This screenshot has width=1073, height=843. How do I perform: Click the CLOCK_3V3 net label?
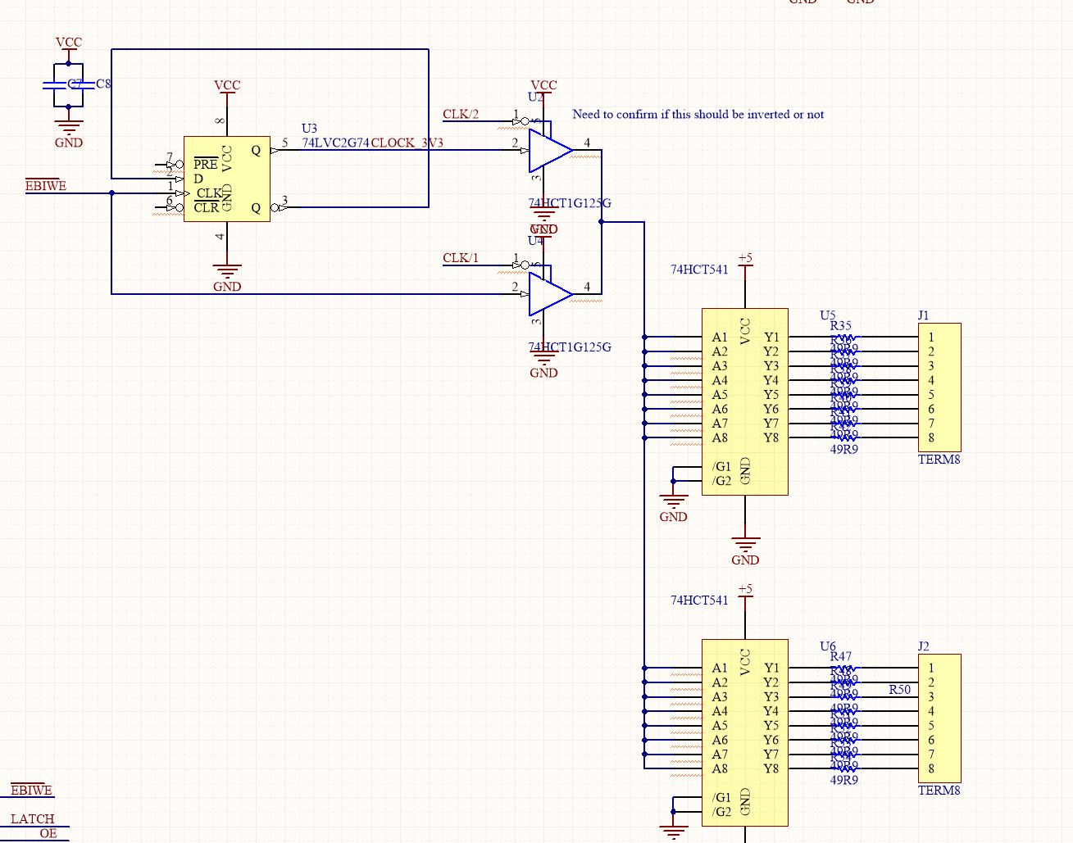coord(407,143)
